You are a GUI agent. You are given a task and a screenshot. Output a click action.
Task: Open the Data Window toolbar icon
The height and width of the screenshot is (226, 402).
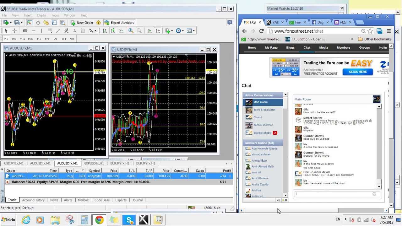[38, 23]
